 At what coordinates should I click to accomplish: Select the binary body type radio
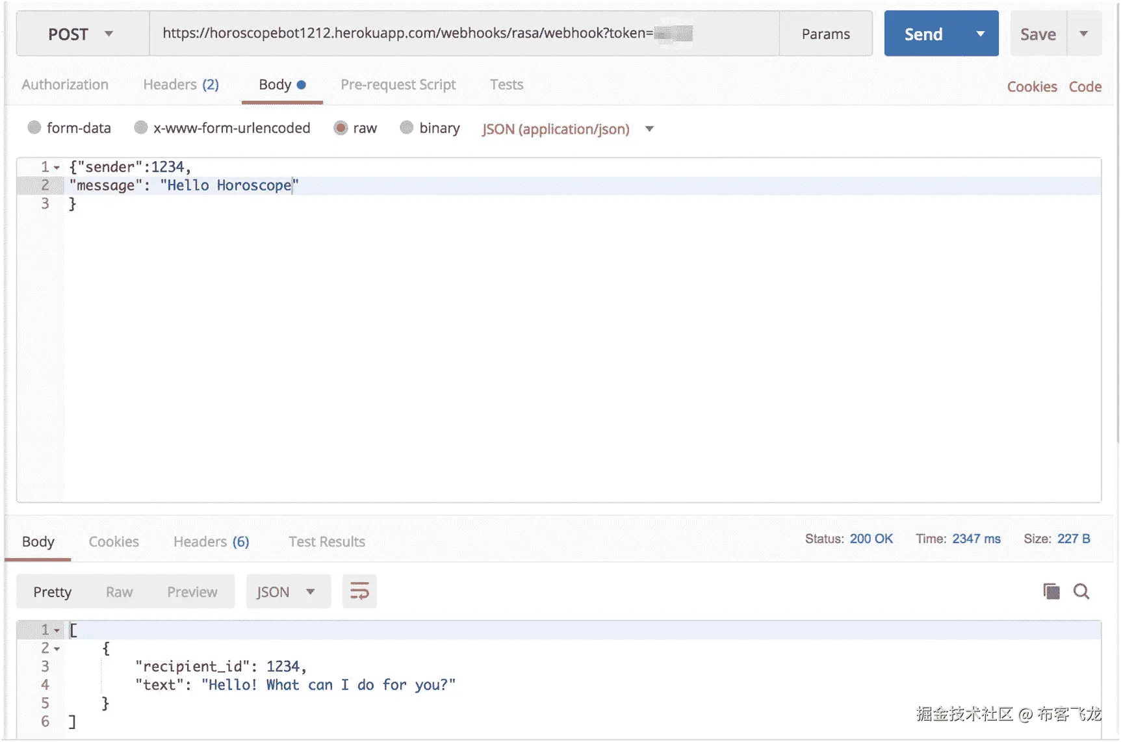[406, 127]
